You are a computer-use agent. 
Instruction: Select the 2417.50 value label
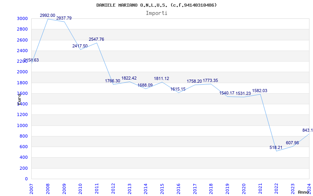80,46
